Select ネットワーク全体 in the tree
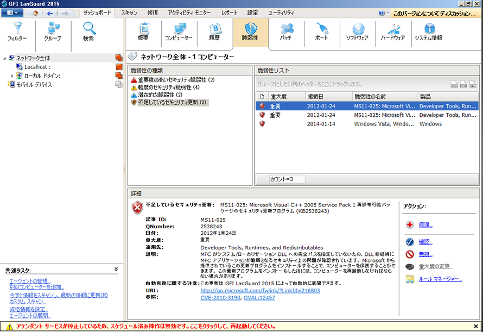This screenshot has width=483, height=332. [33, 58]
